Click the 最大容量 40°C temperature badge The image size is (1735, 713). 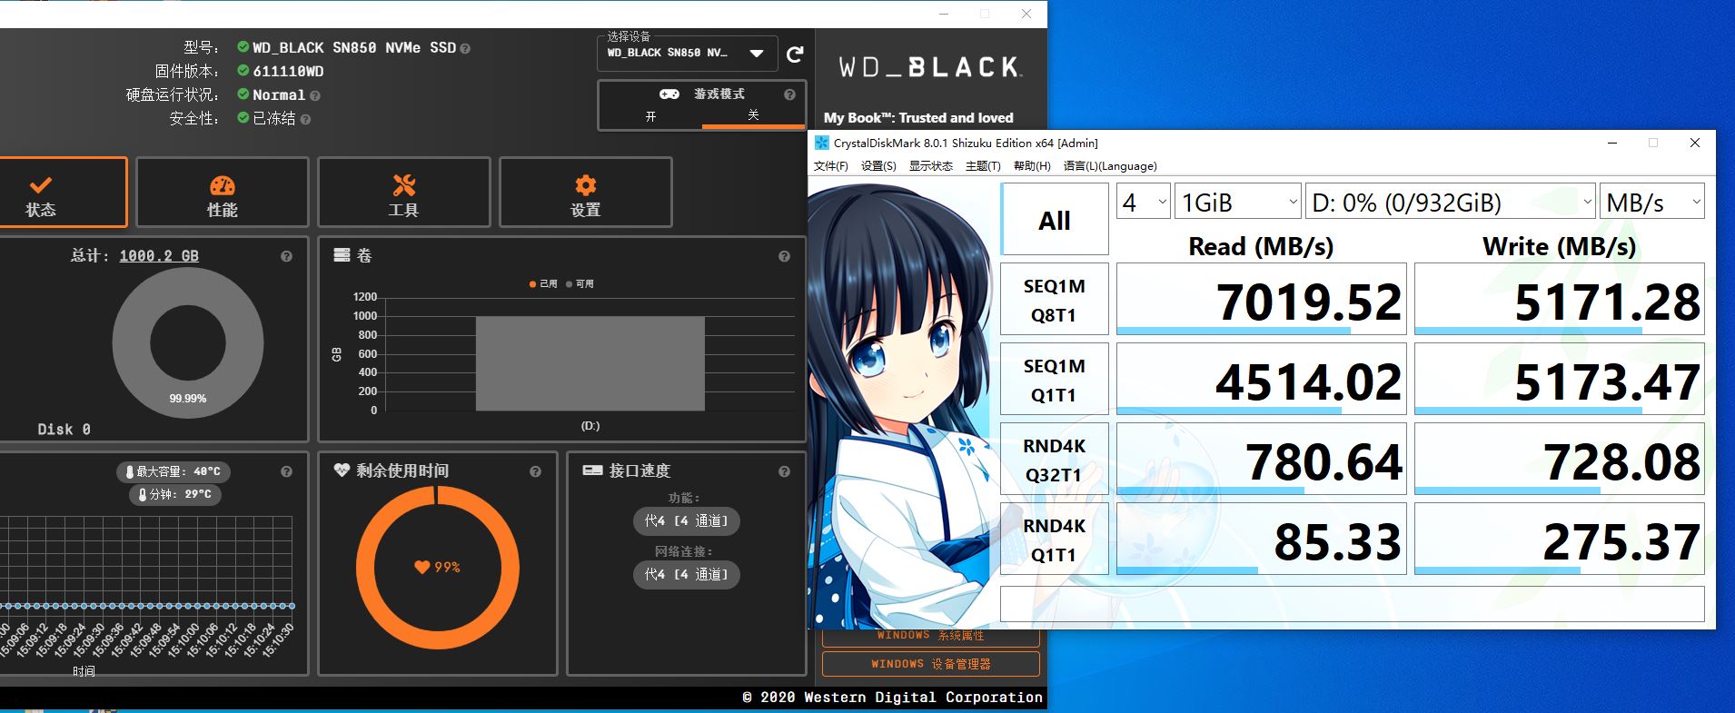[173, 471]
